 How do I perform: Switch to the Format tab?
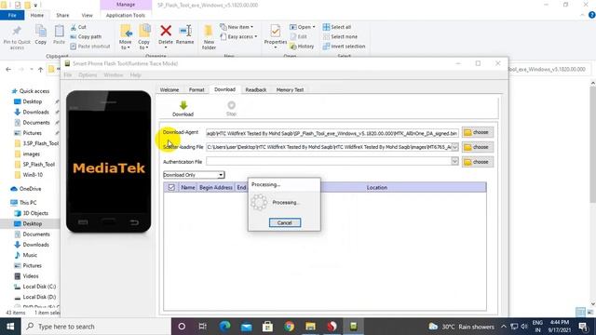coord(196,89)
